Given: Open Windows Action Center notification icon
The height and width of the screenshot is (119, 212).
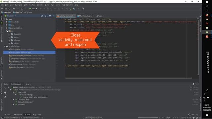Looking at the screenshot, I should (207, 115).
